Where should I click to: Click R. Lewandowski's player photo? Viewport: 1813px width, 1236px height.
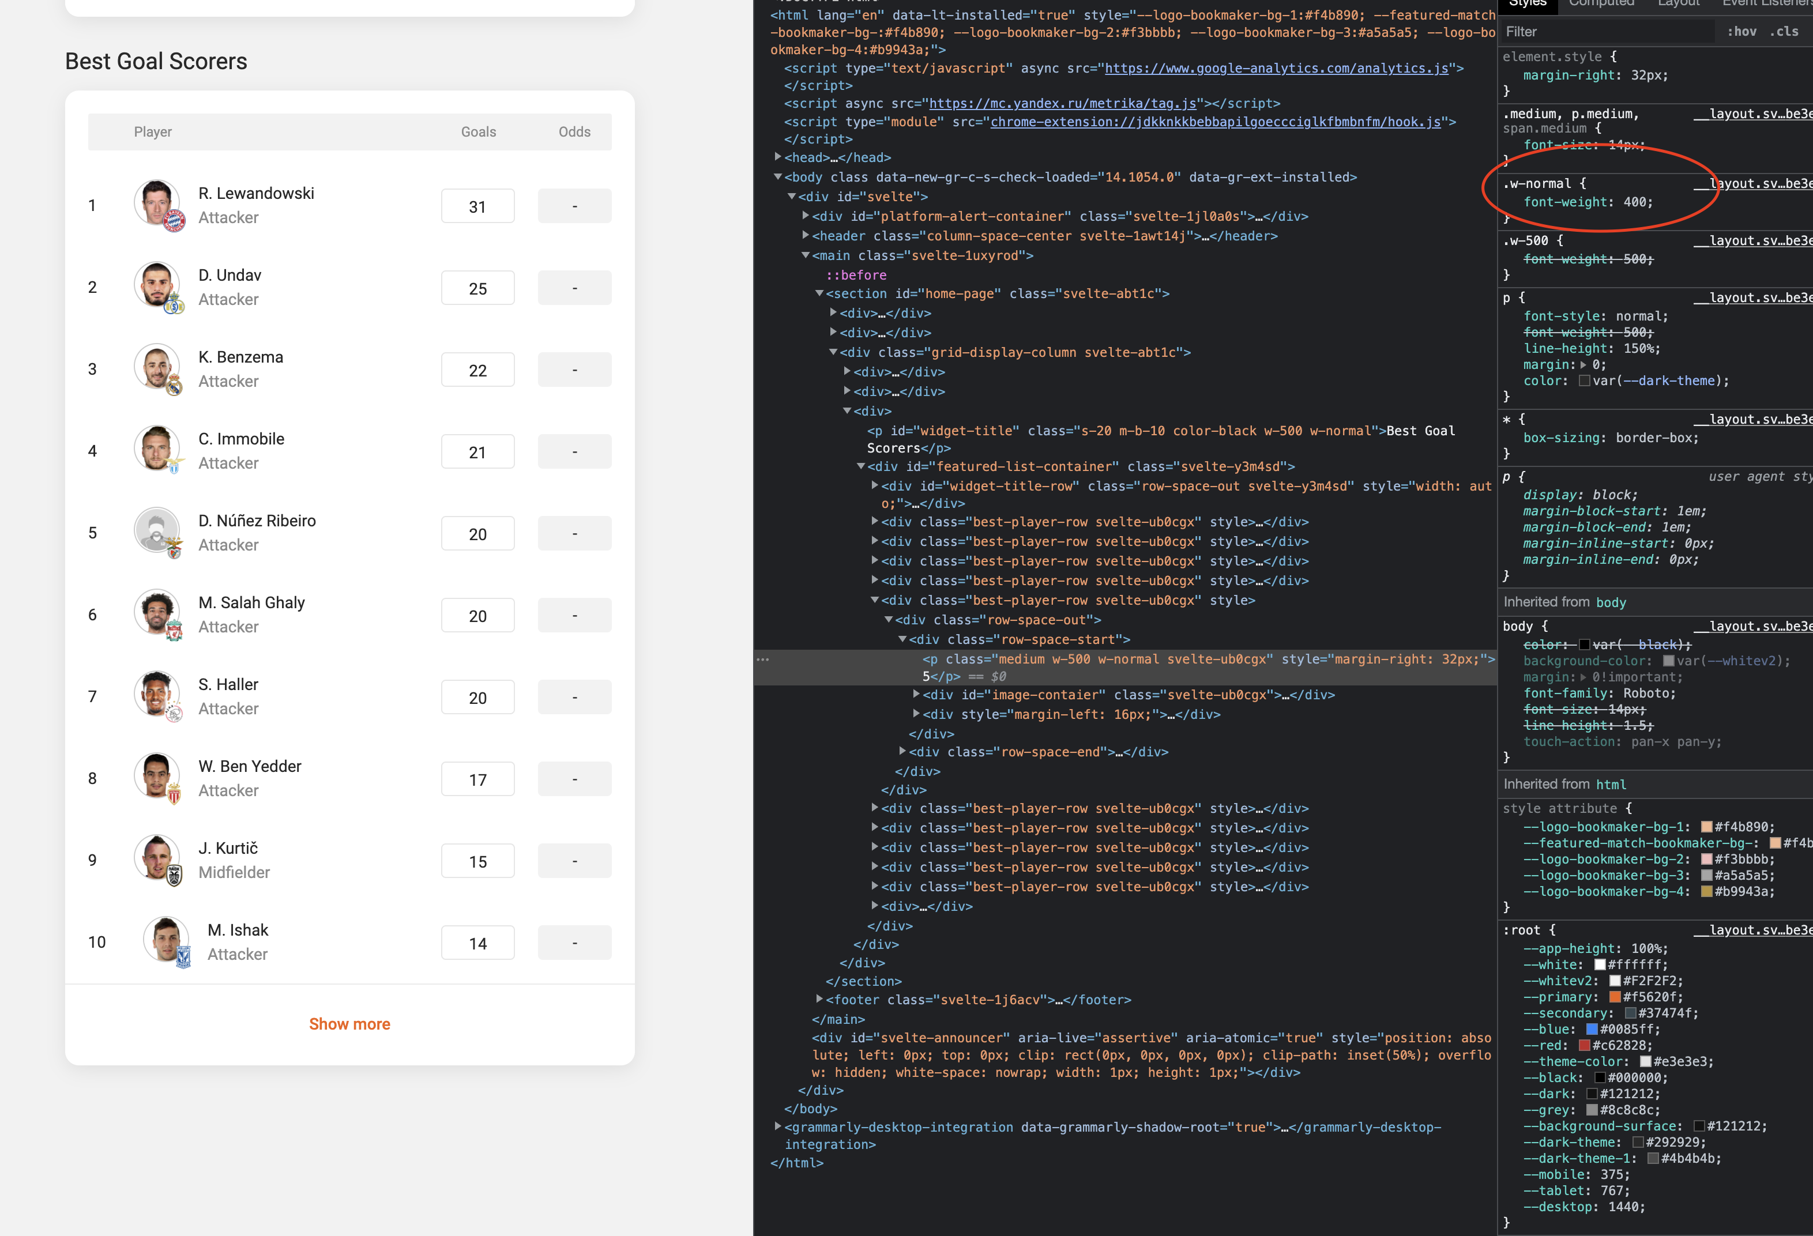tap(157, 203)
